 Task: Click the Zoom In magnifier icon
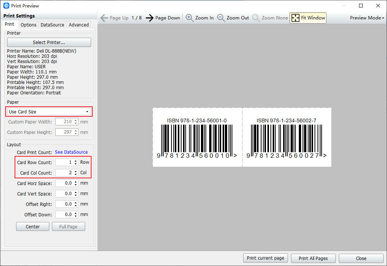[189, 18]
